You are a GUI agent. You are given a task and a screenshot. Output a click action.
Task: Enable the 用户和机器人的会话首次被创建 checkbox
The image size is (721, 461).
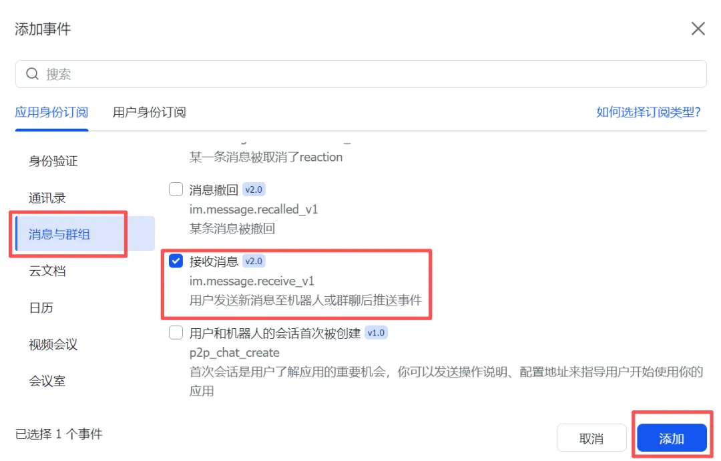coord(176,333)
